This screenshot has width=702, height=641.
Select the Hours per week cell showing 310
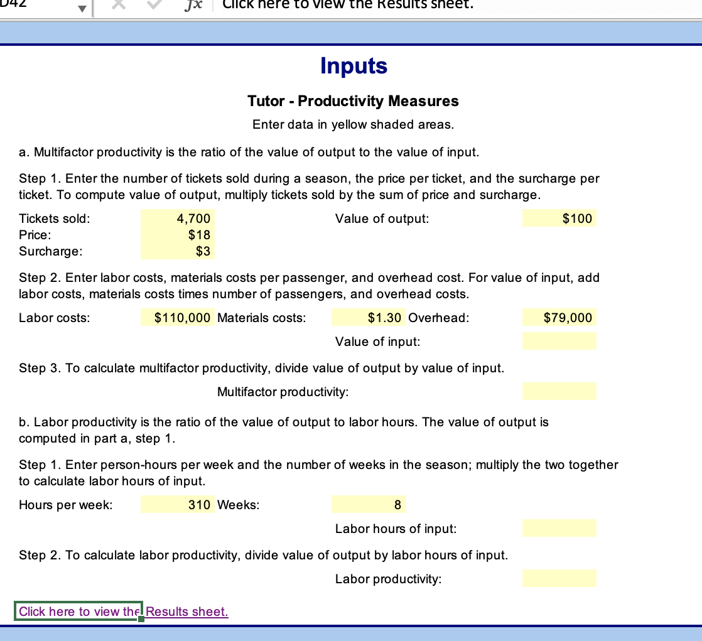click(177, 504)
